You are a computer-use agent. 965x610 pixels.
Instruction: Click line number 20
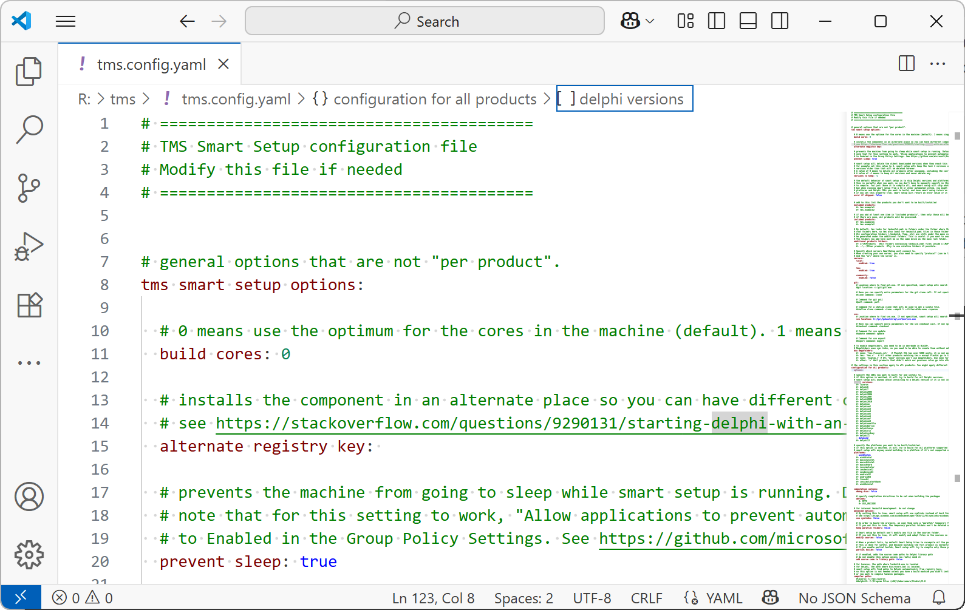click(x=100, y=561)
